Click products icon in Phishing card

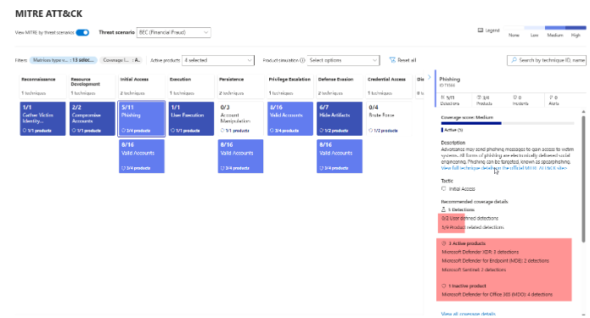pyautogui.click(x=123, y=131)
